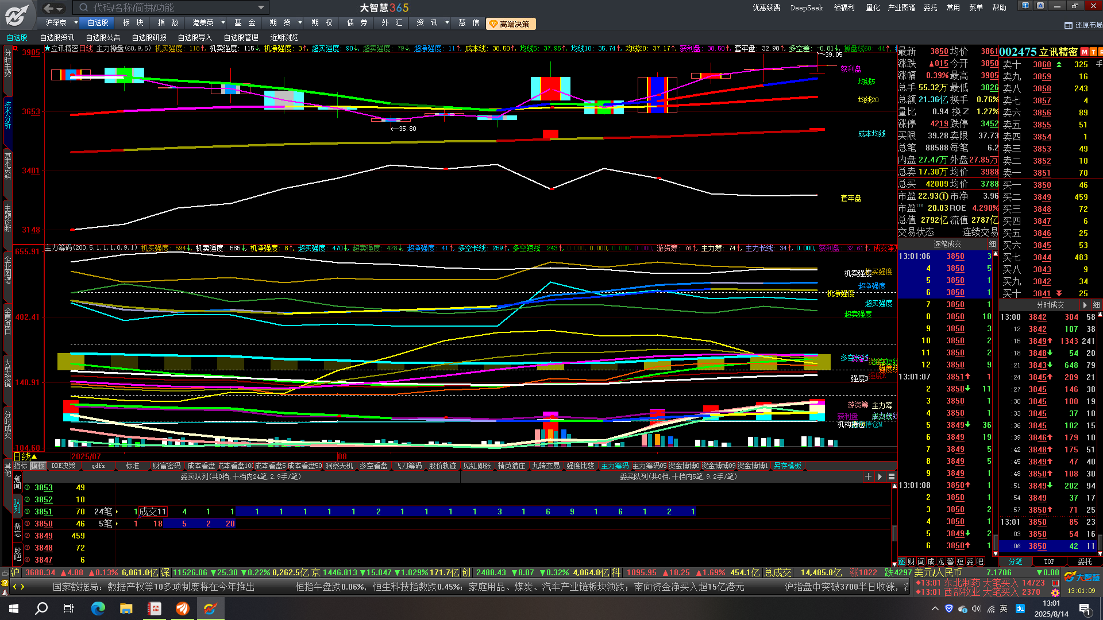Toggle the 细 button in 分时成交 header
Image resolution: width=1103 pixels, height=620 pixels.
click(1096, 305)
